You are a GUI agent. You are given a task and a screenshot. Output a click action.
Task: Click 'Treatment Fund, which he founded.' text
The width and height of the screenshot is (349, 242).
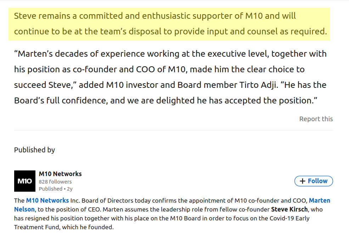64,227
